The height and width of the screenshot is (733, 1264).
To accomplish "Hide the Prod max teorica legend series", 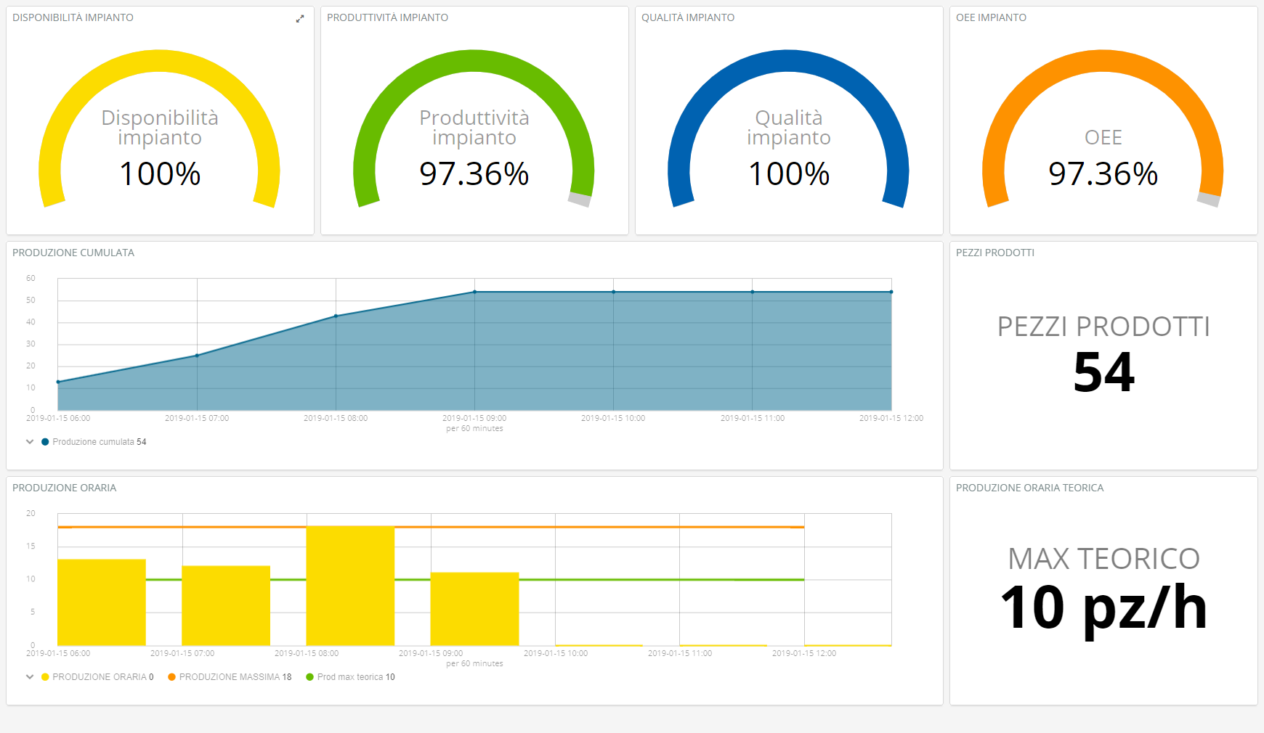I will [x=351, y=677].
